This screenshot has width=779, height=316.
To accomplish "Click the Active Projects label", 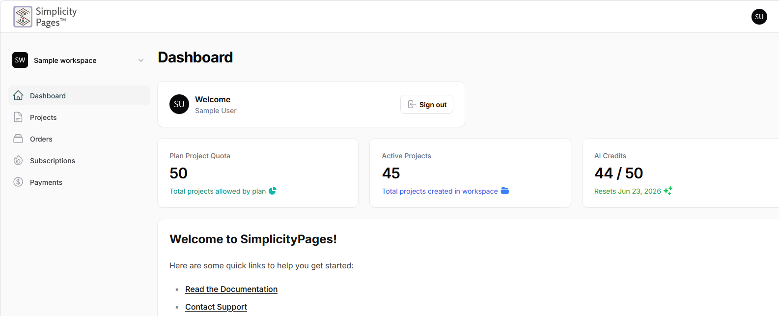I will point(407,156).
